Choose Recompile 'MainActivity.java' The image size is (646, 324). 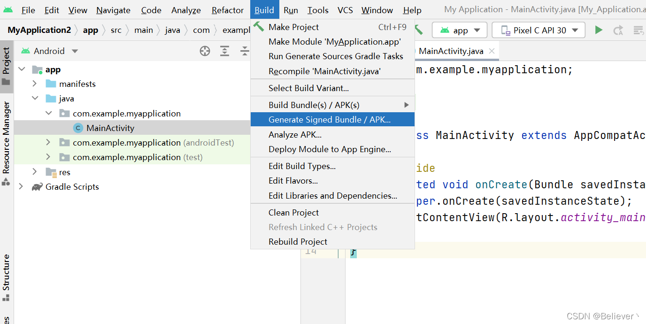coord(332,71)
